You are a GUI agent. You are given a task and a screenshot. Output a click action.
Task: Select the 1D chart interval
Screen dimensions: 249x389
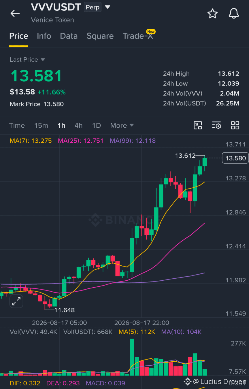tap(97, 126)
